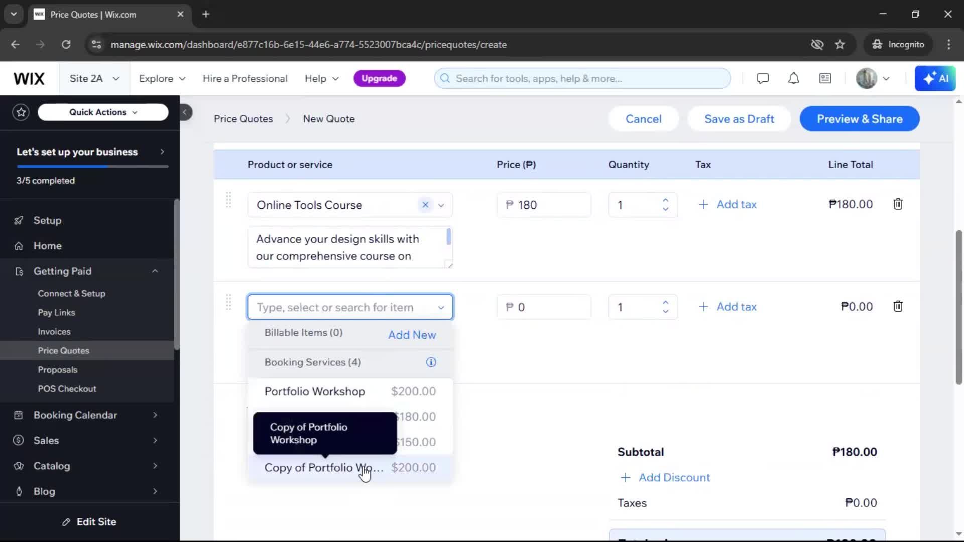Clear the Online Tools Course selection
Screen dimensions: 964x542
(425, 205)
